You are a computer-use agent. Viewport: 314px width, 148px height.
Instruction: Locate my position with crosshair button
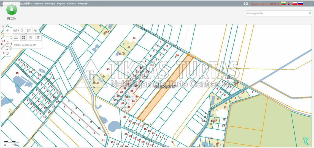[x=7, y=53]
